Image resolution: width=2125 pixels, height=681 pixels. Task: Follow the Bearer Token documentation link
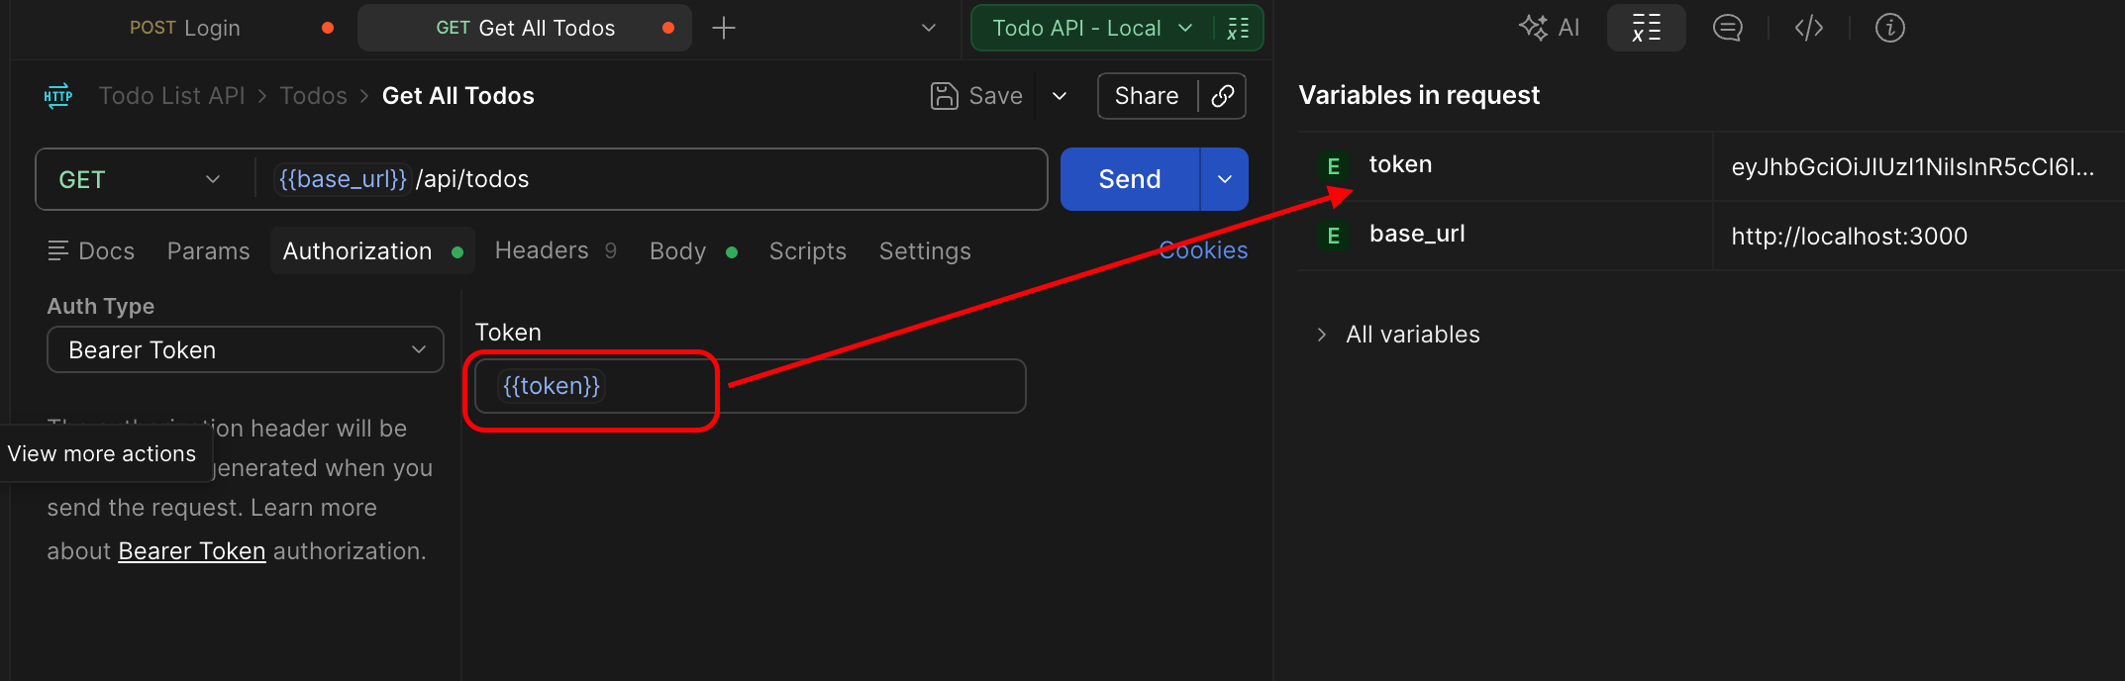[x=192, y=550]
